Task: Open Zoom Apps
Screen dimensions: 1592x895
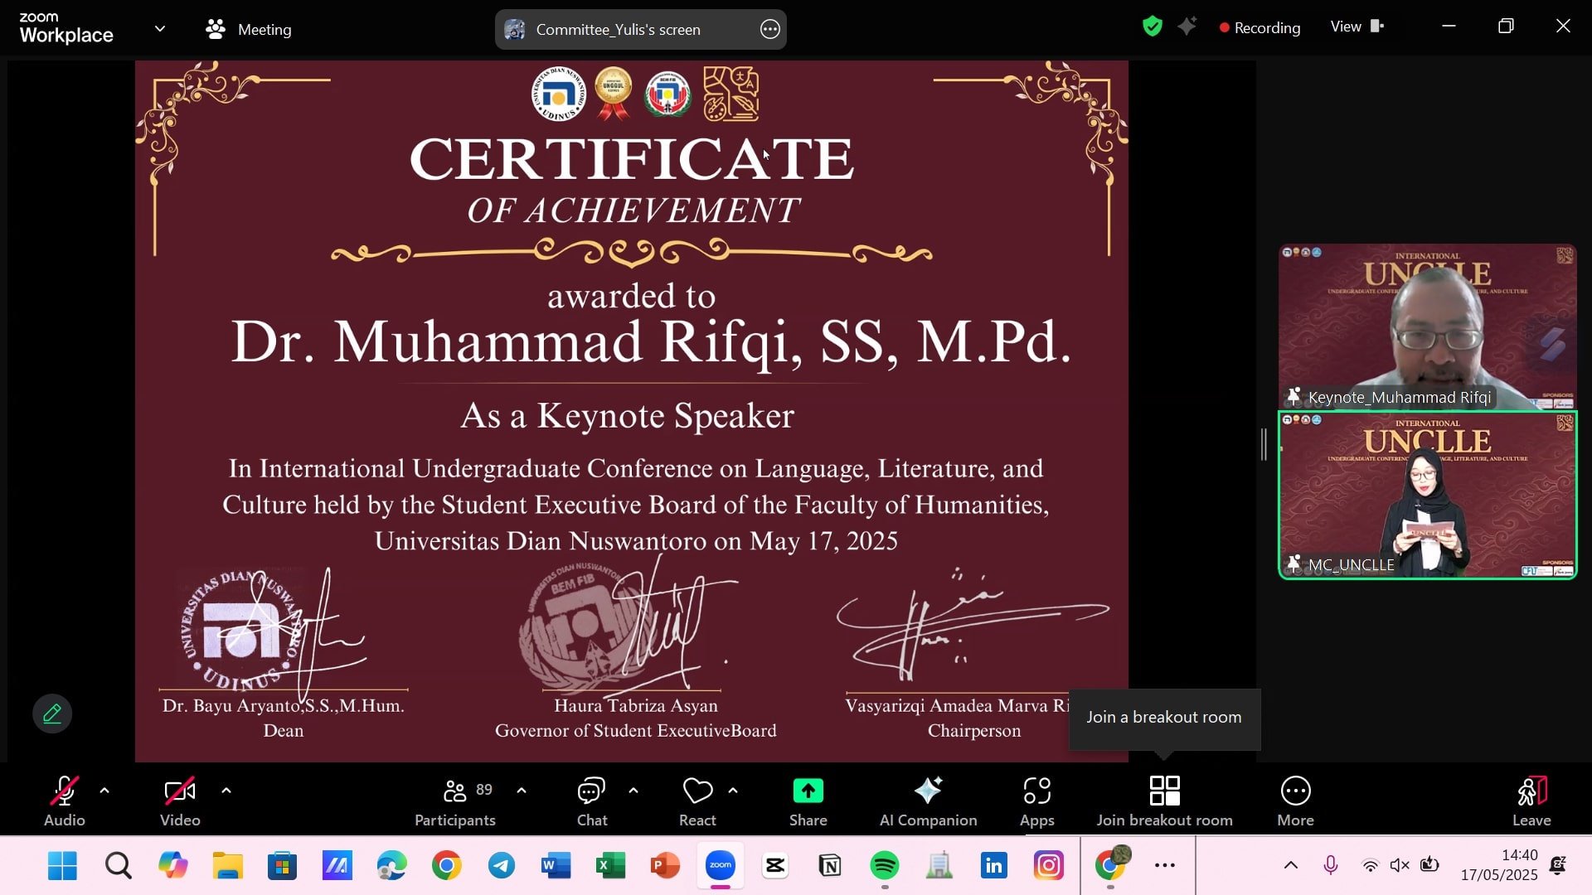Action: coord(1037,801)
